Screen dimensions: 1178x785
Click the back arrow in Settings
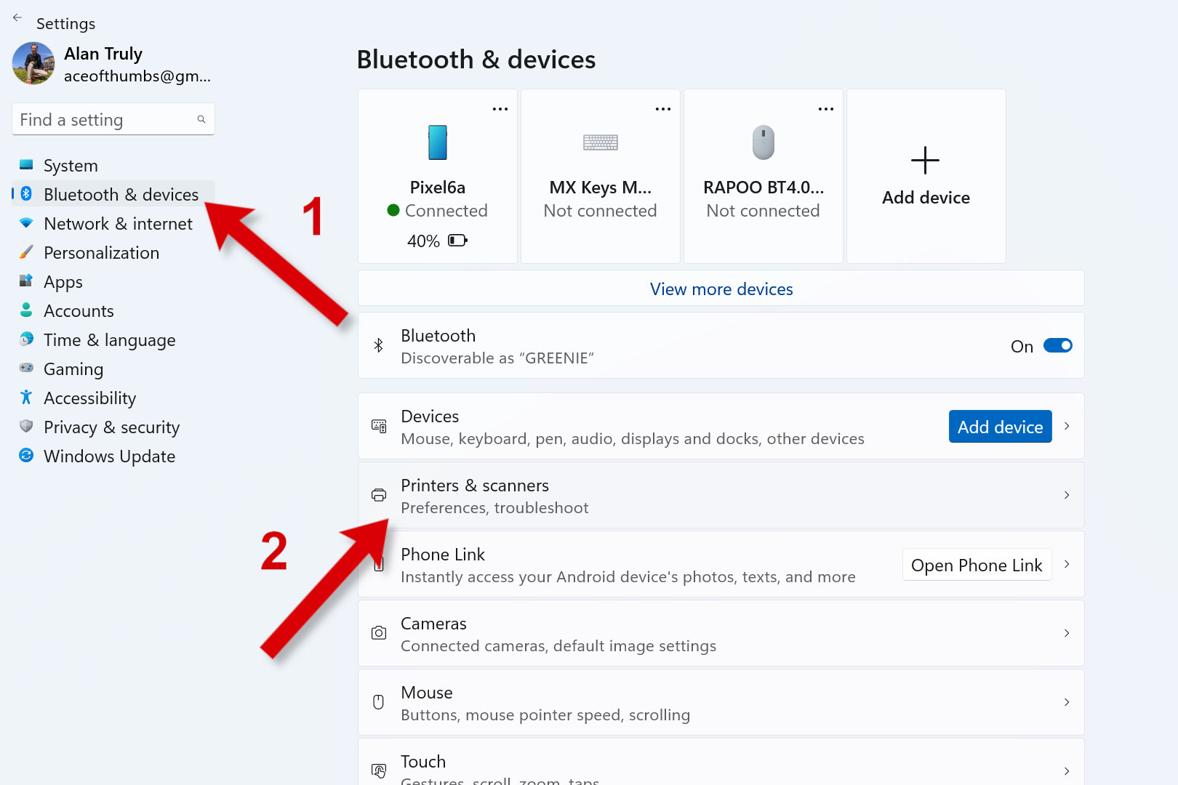click(17, 18)
